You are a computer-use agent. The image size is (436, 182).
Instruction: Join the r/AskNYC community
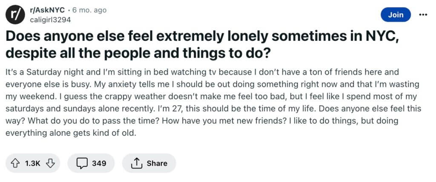pos(396,15)
